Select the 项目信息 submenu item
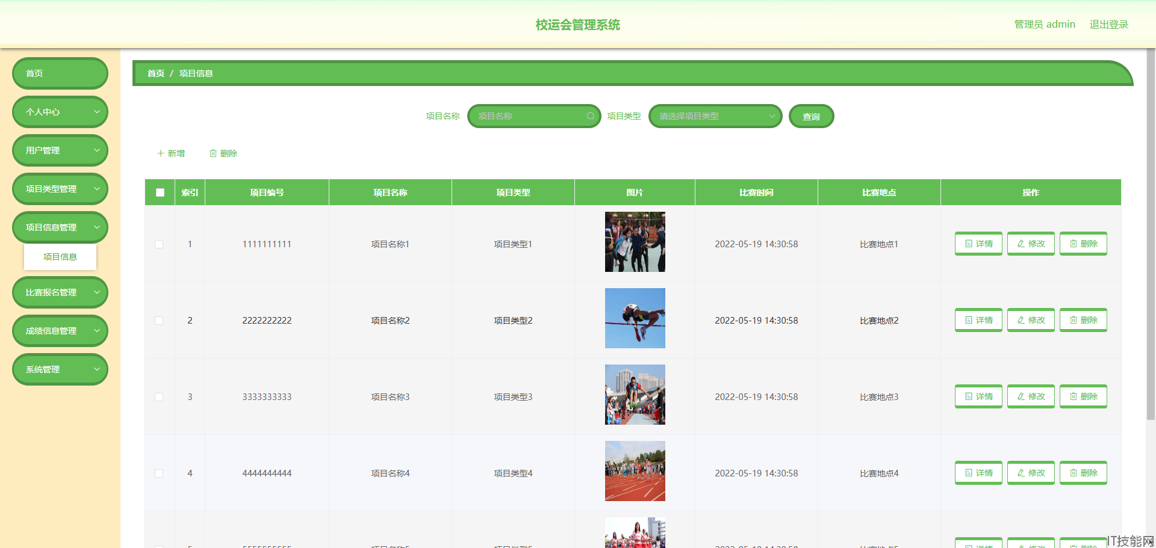 60,257
